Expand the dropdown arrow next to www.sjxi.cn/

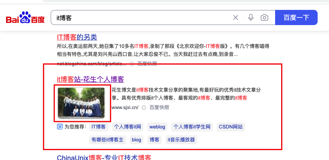pyautogui.click(x=144, y=108)
